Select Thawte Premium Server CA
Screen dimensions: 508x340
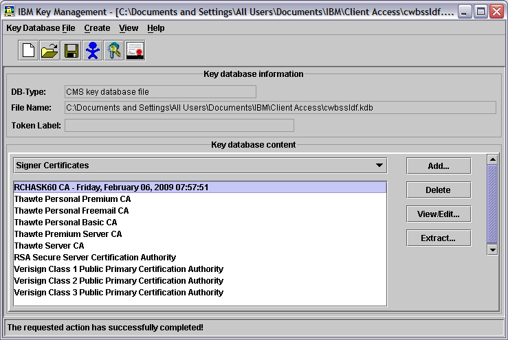[200, 234]
